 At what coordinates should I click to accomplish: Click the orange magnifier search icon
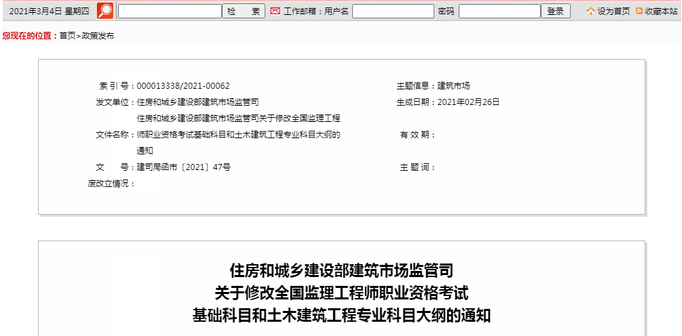105,11
